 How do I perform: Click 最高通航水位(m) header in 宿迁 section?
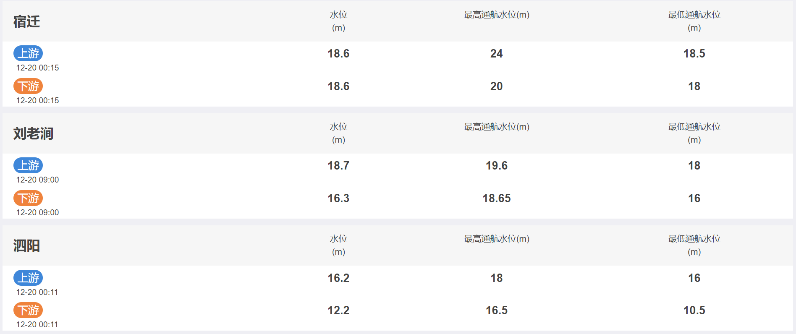coord(496,15)
